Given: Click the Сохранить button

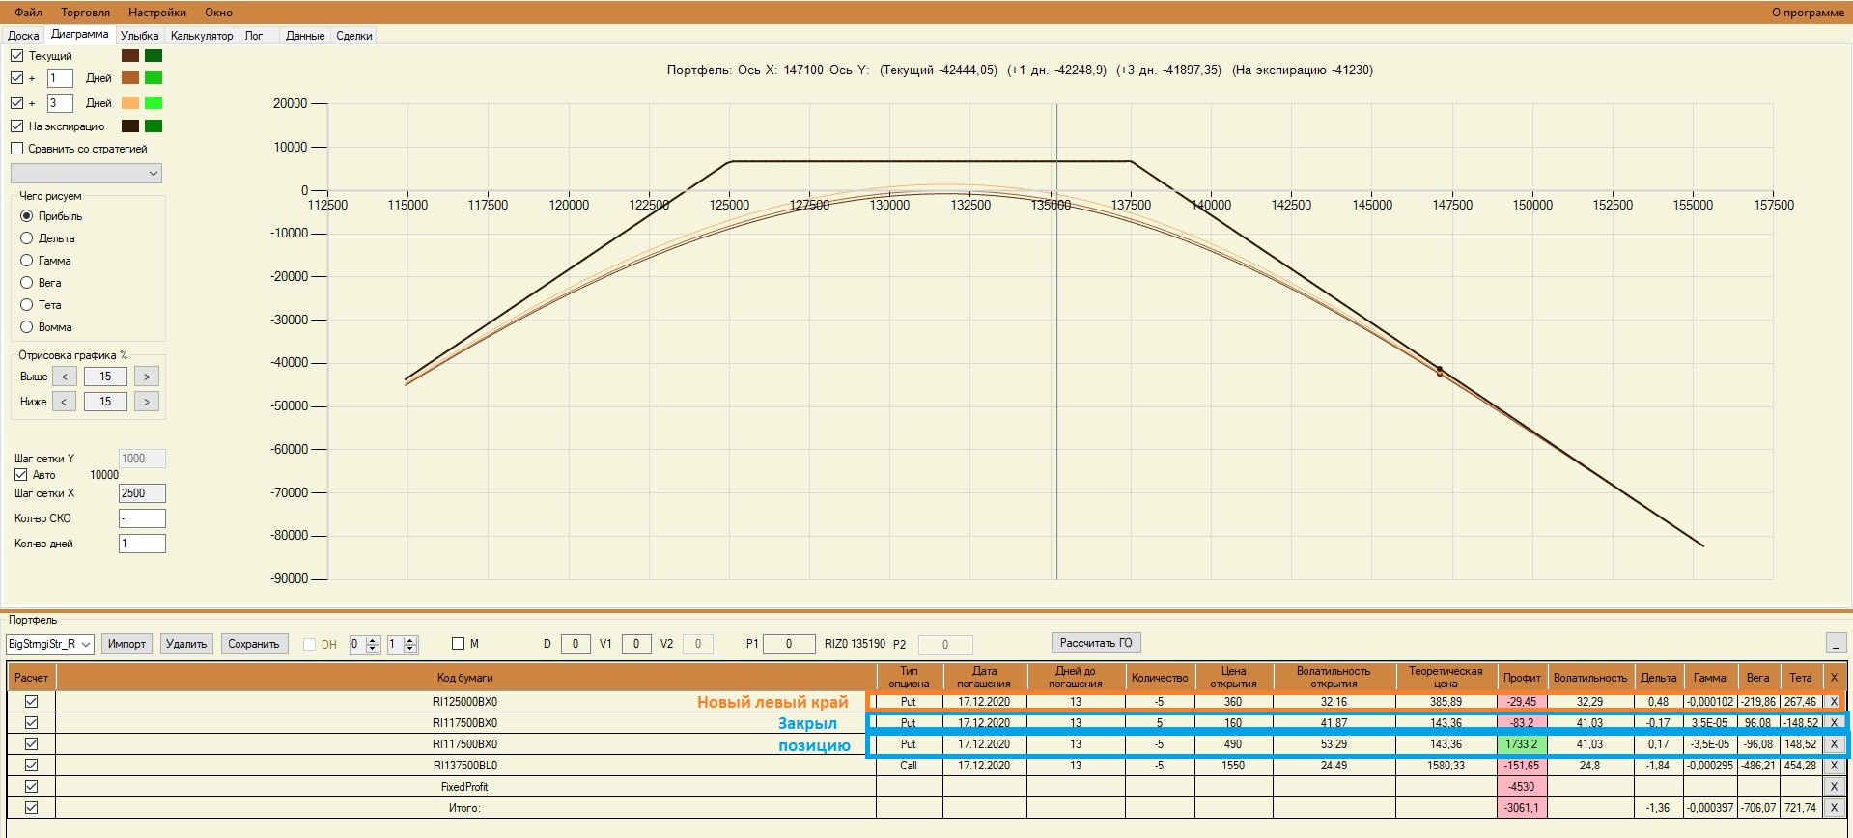Looking at the screenshot, I should (x=254, y=644).
